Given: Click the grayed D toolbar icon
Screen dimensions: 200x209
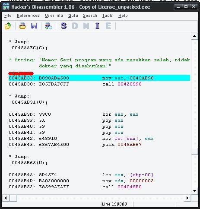Looking at the screenshot, I should (75, 26).
